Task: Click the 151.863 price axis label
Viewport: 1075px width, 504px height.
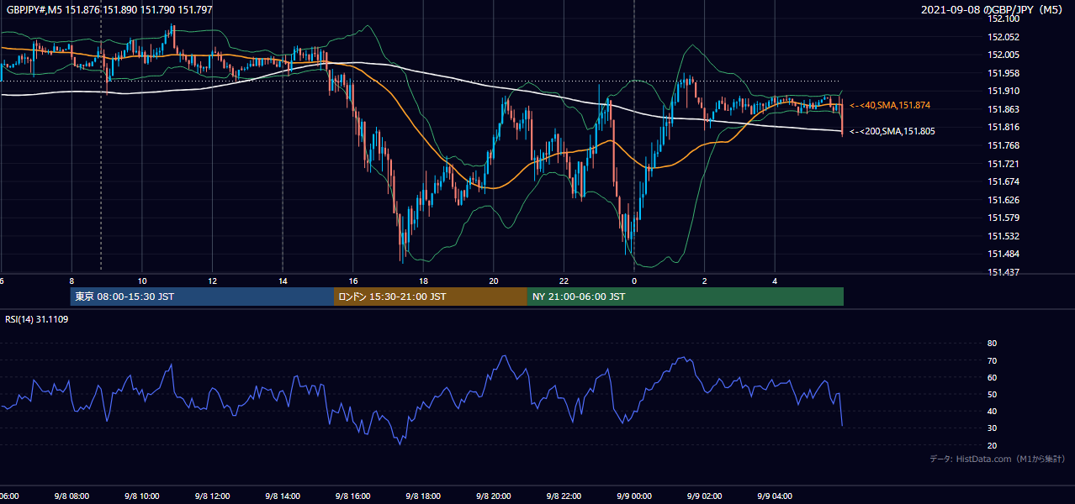Action: pos(1004,109)
